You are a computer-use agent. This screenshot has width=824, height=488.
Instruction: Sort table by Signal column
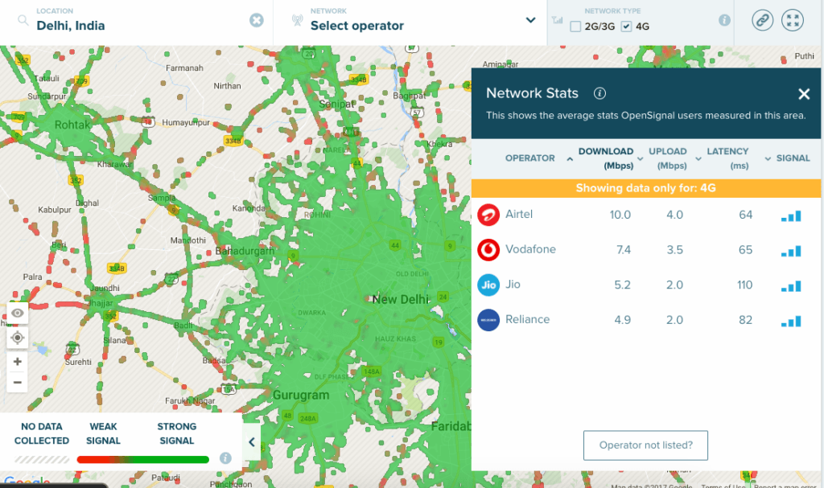(x=793, y=158)
